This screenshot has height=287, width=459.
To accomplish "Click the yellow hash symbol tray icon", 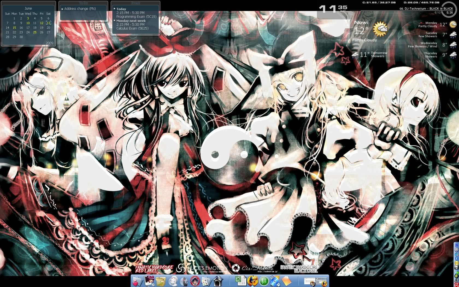I will [457, 276].
